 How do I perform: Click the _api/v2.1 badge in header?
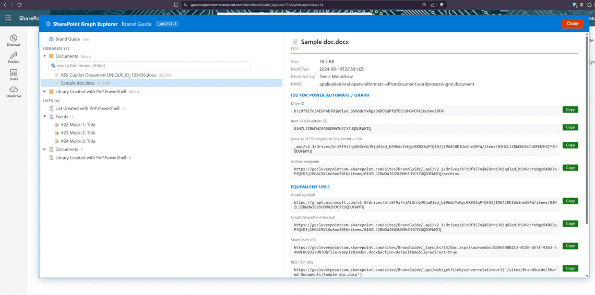(x=167, y=24)
